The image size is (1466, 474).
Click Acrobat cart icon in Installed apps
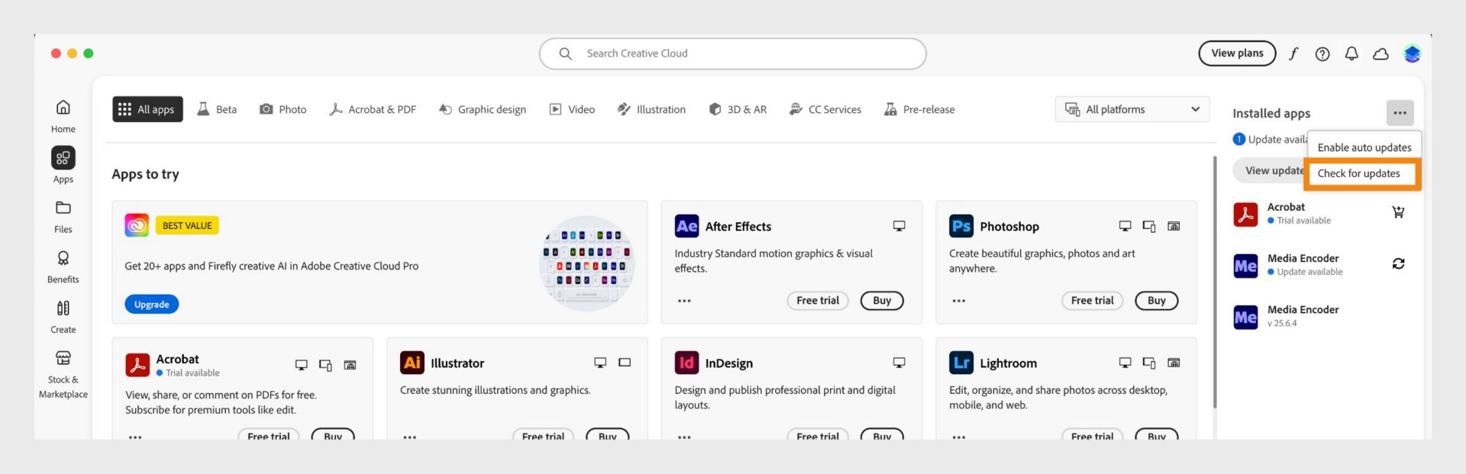pos(1398,212)
